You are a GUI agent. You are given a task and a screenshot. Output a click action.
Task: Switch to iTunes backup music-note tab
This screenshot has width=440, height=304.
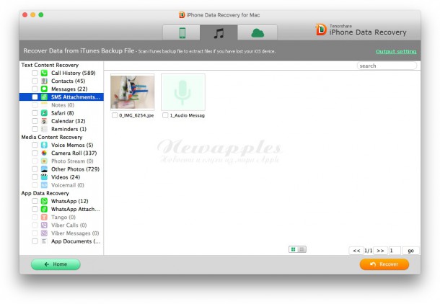[x=219, y=33]
